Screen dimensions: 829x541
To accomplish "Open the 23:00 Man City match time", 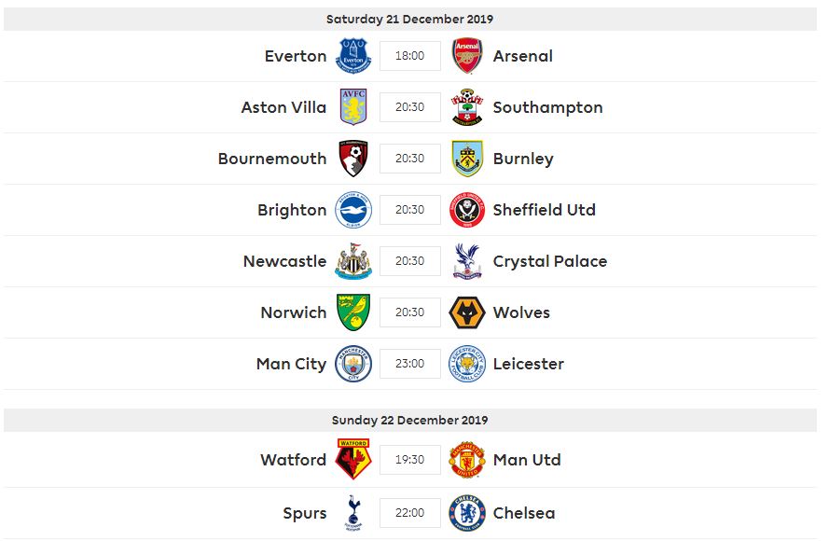I will coord(409,364).
